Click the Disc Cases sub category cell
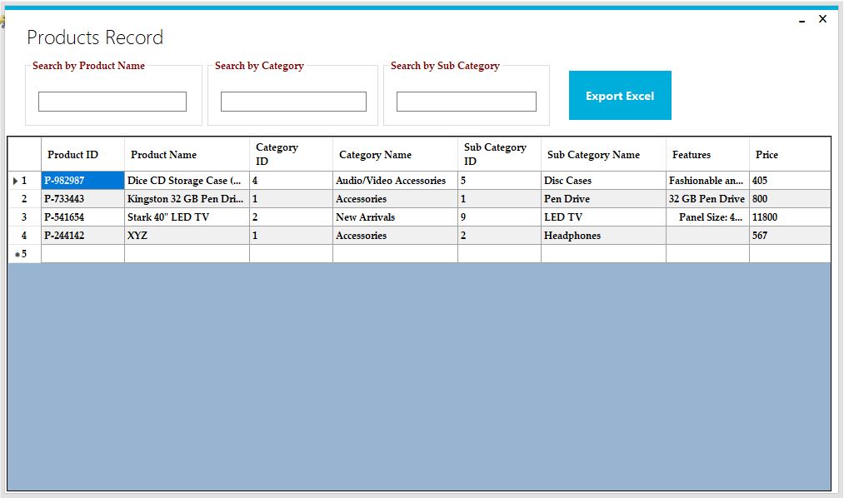Screen dimensions: 844x498 602,180
